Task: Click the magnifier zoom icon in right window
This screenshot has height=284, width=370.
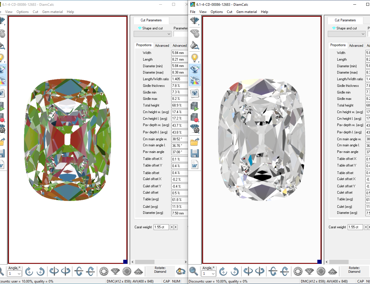Action: point(194,271)
